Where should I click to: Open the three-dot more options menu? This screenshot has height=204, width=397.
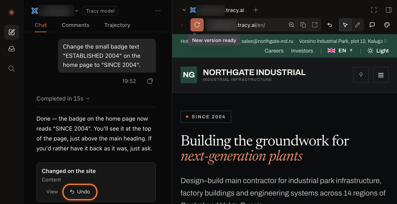(158, 11)
